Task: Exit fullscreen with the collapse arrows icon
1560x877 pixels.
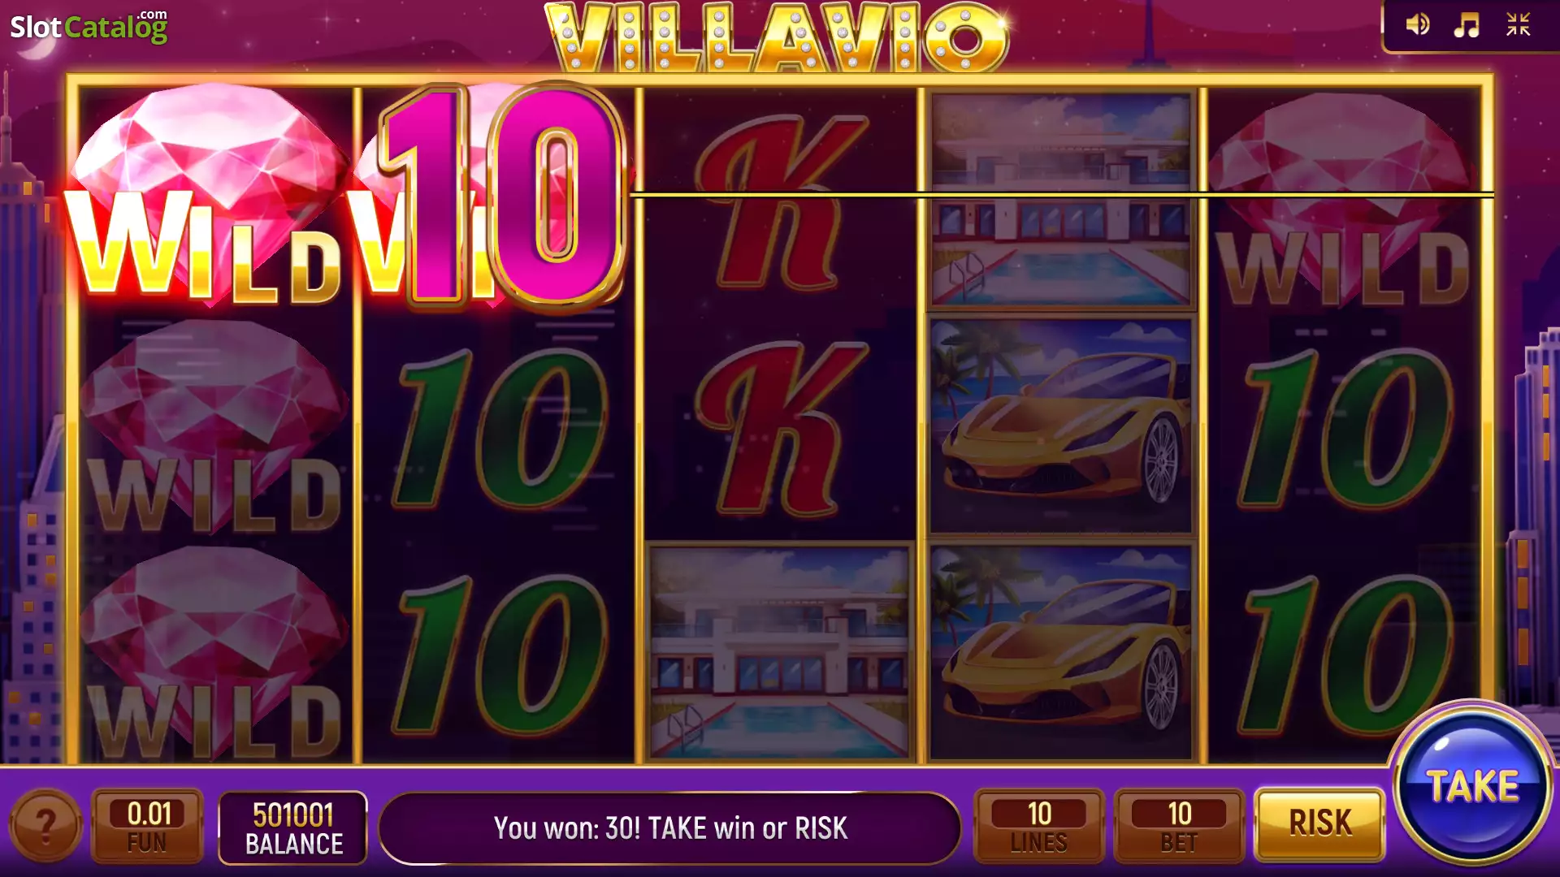Action: coord(1518,25)
